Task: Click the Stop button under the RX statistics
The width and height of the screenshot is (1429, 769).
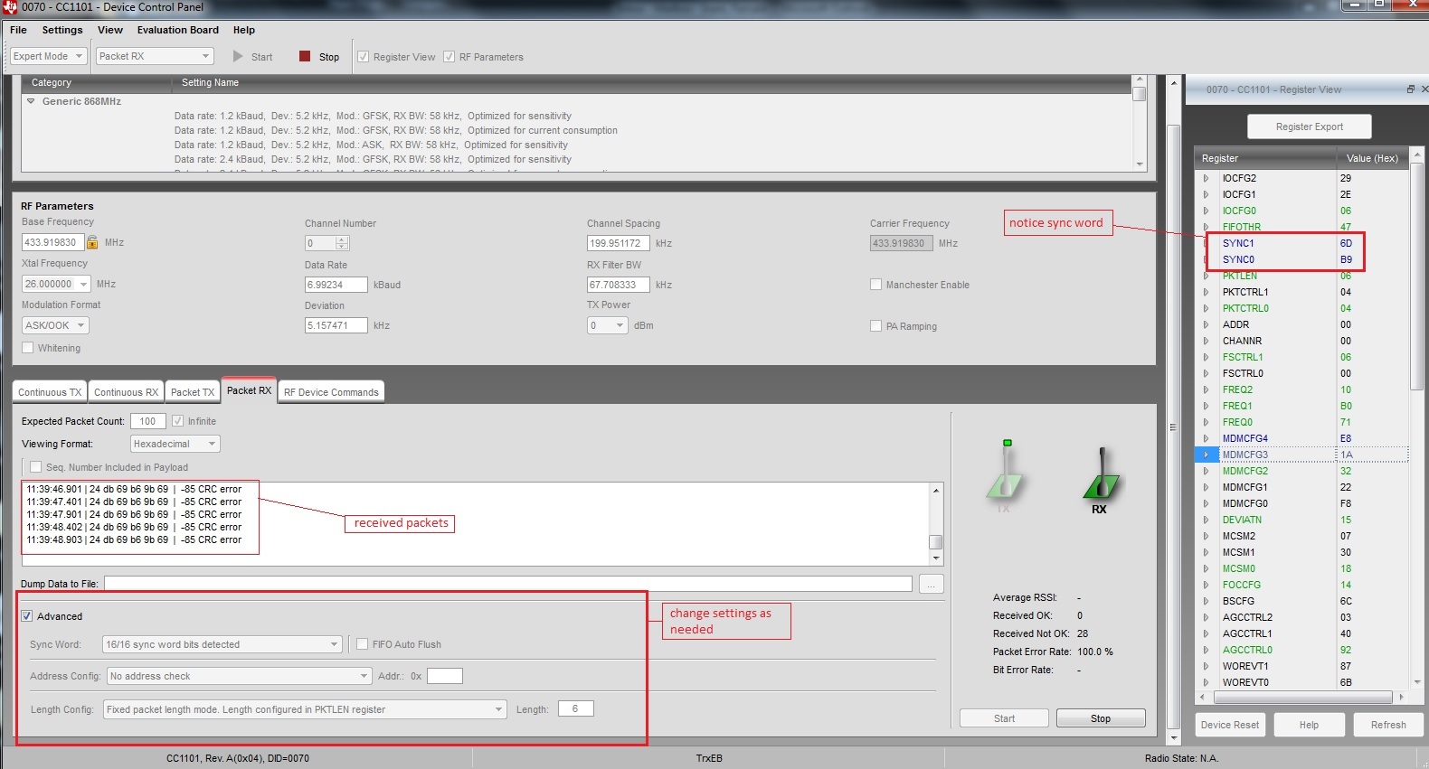Action: 1100,718
